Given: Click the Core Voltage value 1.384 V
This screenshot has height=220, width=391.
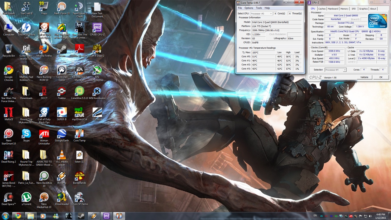Looking at the screenshot, I should [360, 27].
